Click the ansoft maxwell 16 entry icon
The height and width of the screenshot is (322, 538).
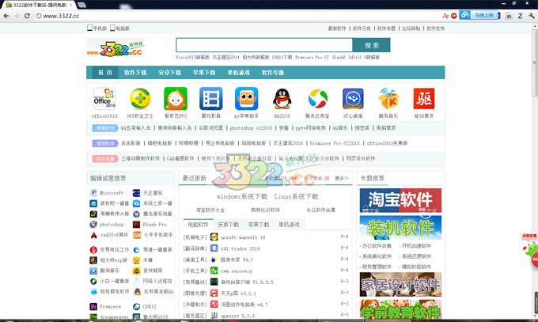coord(214,237)
